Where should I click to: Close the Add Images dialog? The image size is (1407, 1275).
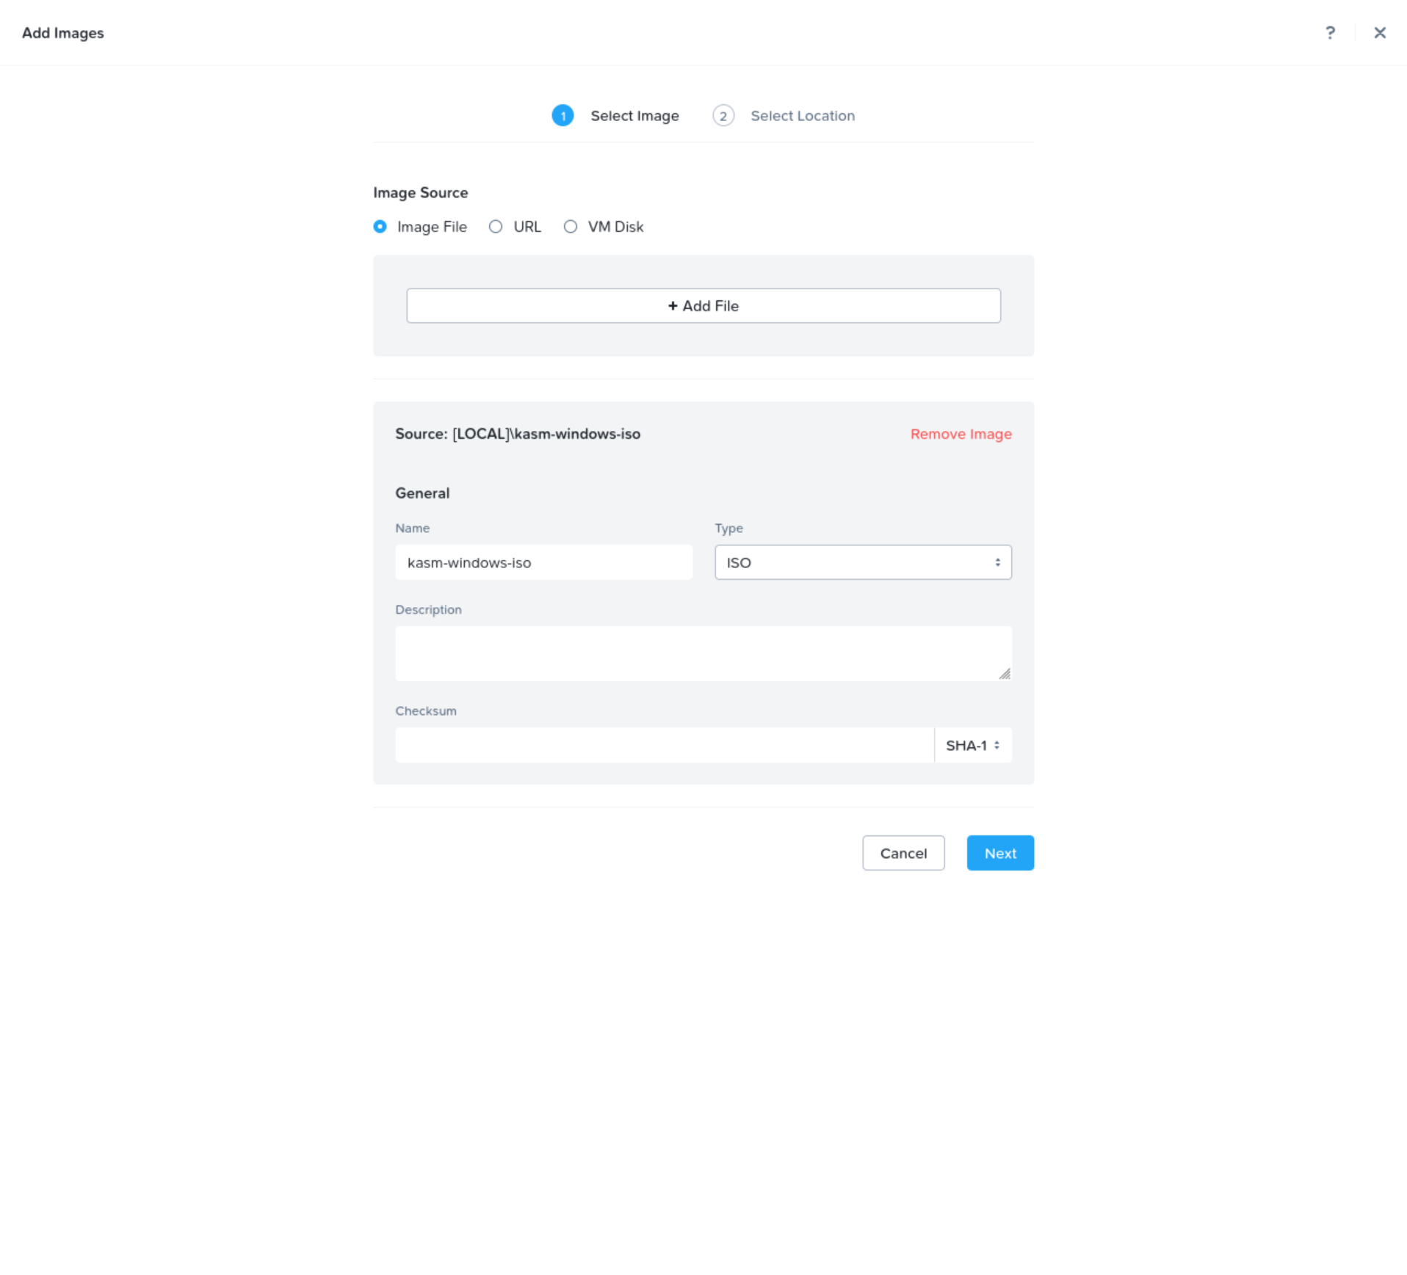[x=1381, y=33]
